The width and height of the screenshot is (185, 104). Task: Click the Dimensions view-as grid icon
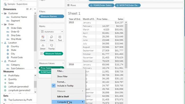click(x=27, y=9)
